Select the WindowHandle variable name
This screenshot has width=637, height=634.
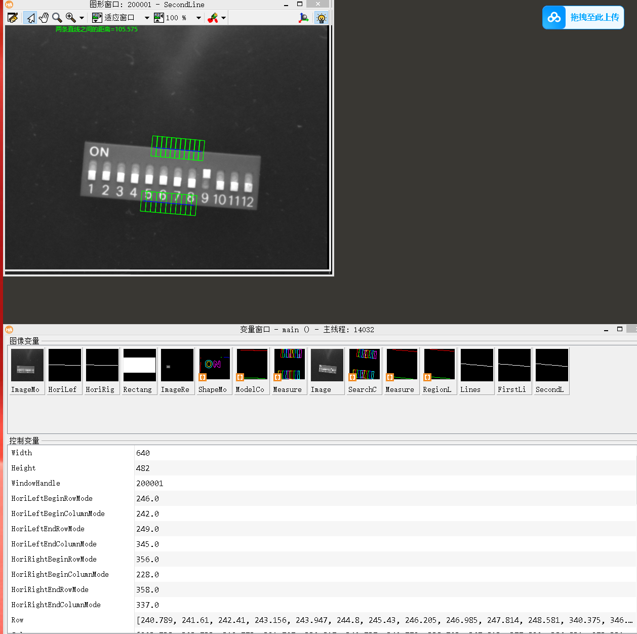click(x=35, y=483)
